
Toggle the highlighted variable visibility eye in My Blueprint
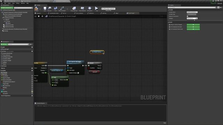[x=32, y=92]
